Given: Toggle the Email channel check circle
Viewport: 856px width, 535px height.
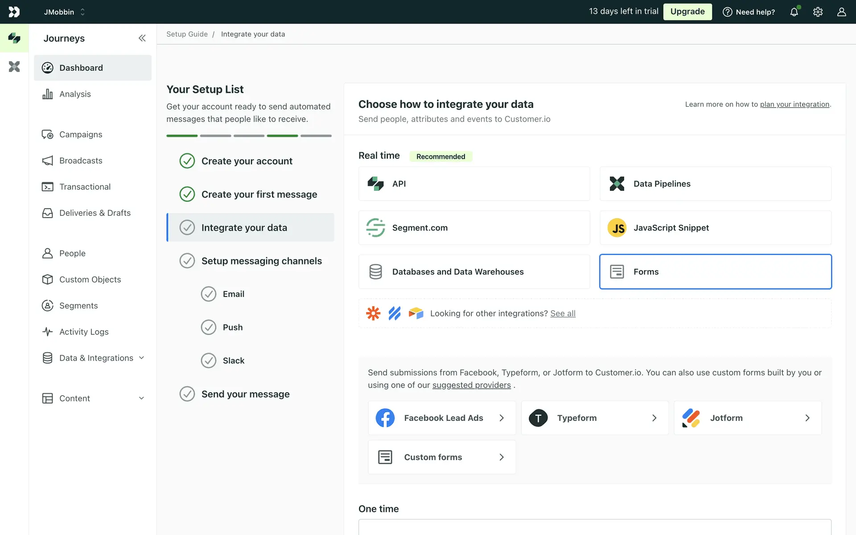Looking at the screenshot, I should click(208, 294).
